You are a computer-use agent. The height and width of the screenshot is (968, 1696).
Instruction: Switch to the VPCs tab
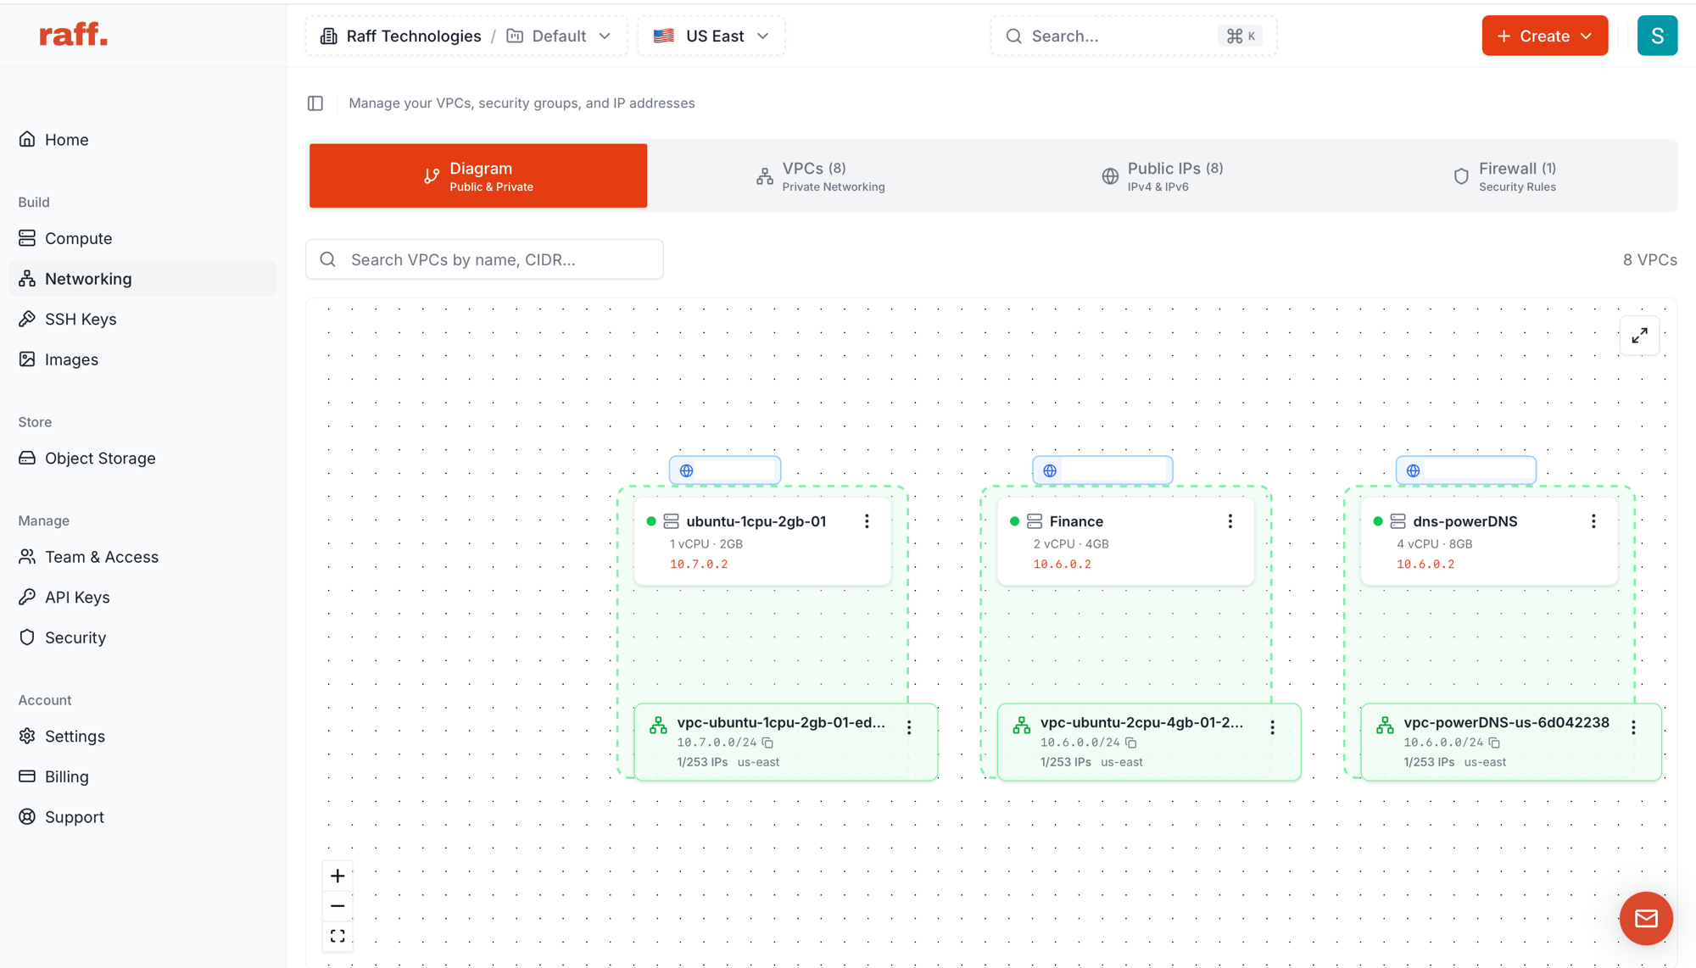coord(820,175)
